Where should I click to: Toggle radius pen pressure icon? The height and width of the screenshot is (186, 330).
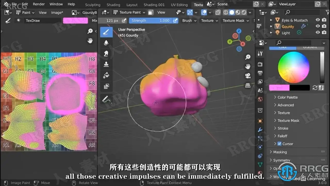coord(124,21)
